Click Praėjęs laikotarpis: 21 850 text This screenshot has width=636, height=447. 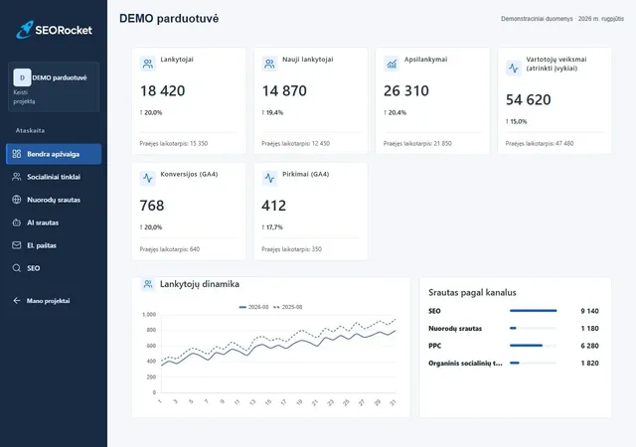pos(417,144)
